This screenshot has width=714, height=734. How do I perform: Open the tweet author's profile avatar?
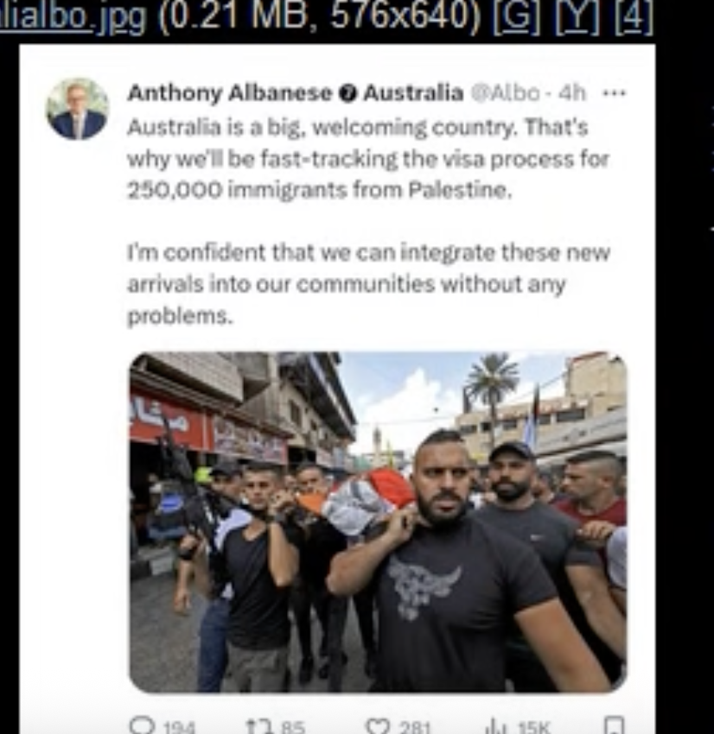[77, 109]
